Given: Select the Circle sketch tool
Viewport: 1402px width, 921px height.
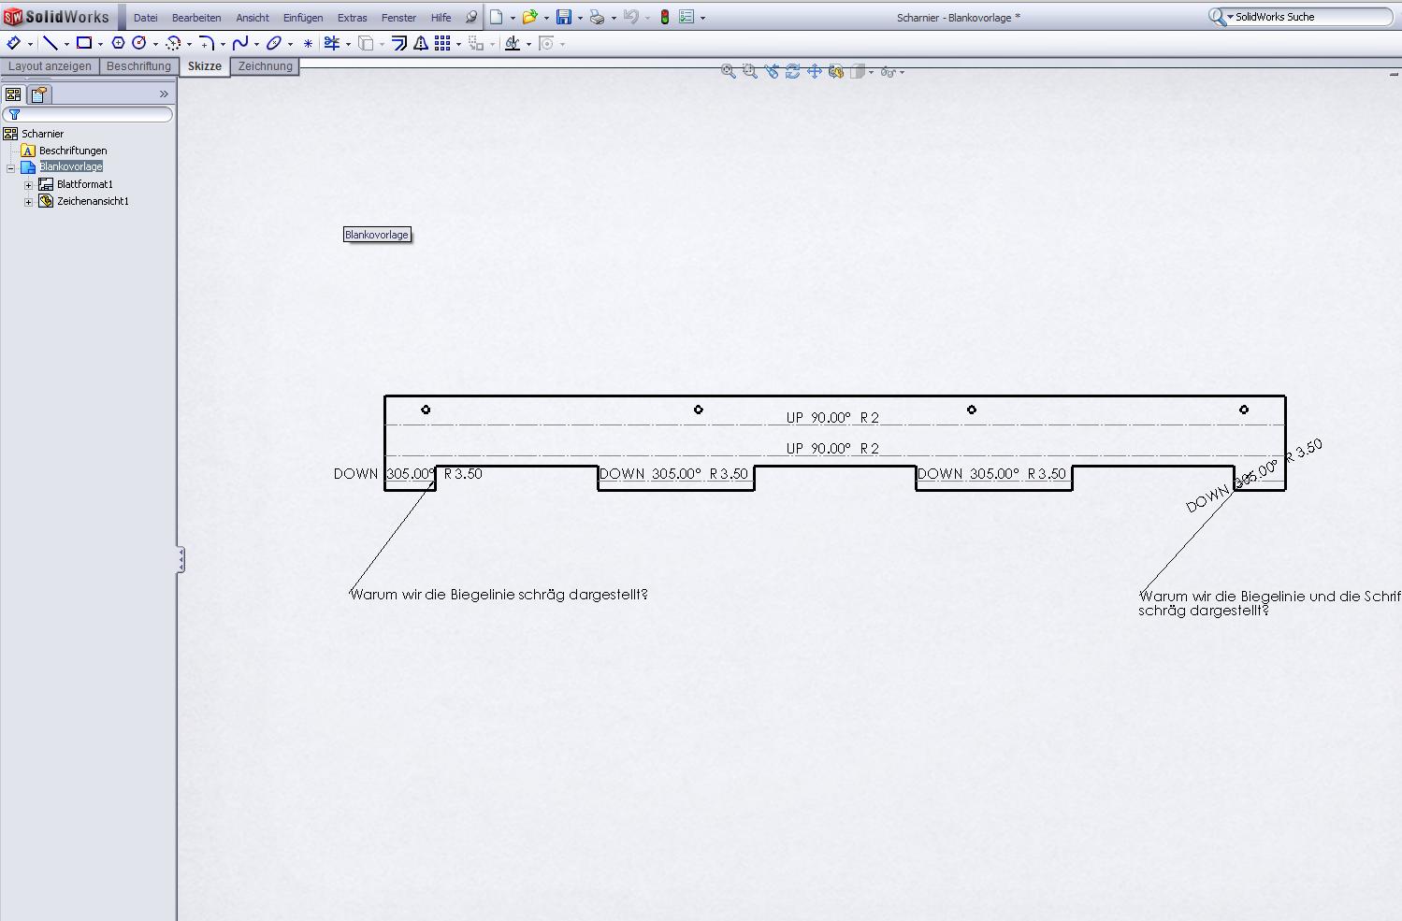Looking at the screenshot, I should click(x=139, y=43).
